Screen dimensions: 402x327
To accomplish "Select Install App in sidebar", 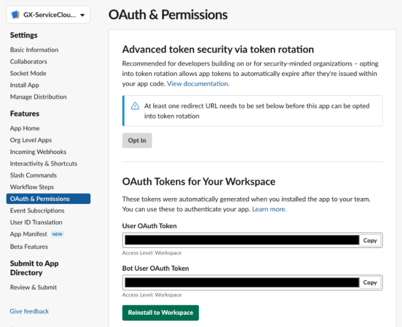I will [25, 85].
